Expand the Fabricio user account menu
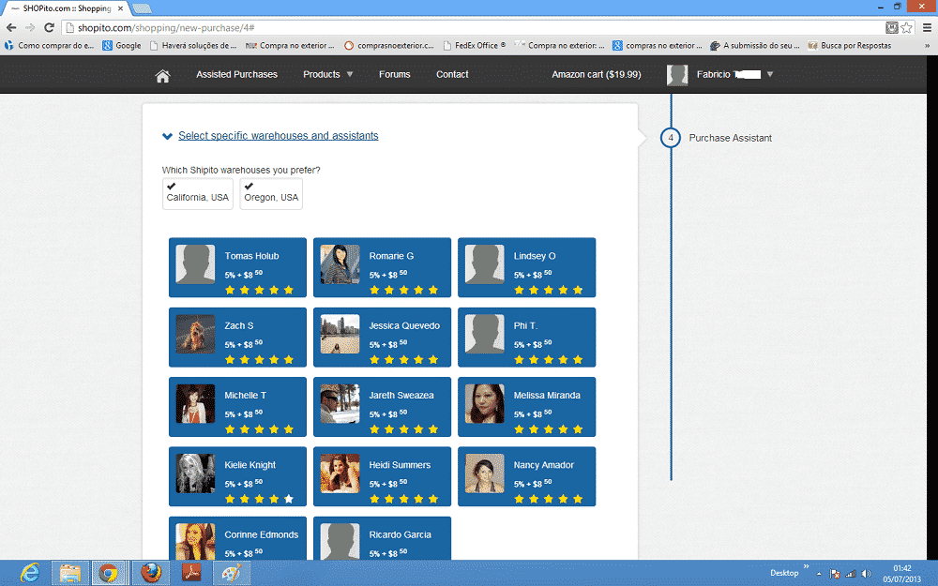938x586 pixels. [720, 74]
